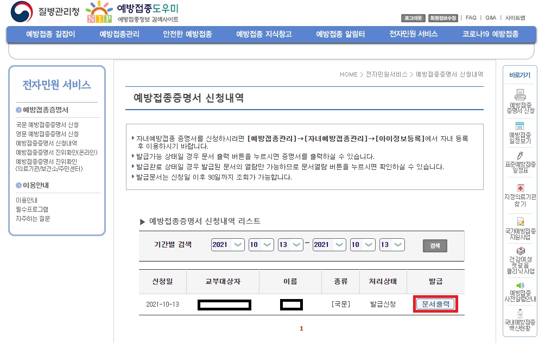Click the 회원정보수정 button
Viewport: 545px width, 343px height.
pos(443,18)
